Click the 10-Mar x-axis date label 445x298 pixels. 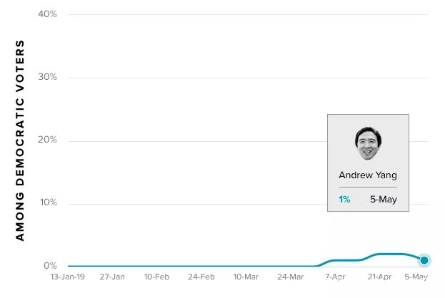[x=246, y=277]
